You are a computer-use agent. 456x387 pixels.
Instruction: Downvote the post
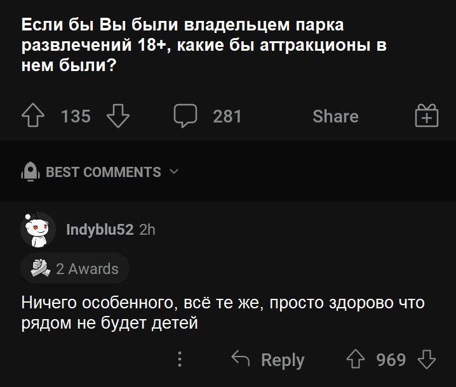tap(118, 116)
